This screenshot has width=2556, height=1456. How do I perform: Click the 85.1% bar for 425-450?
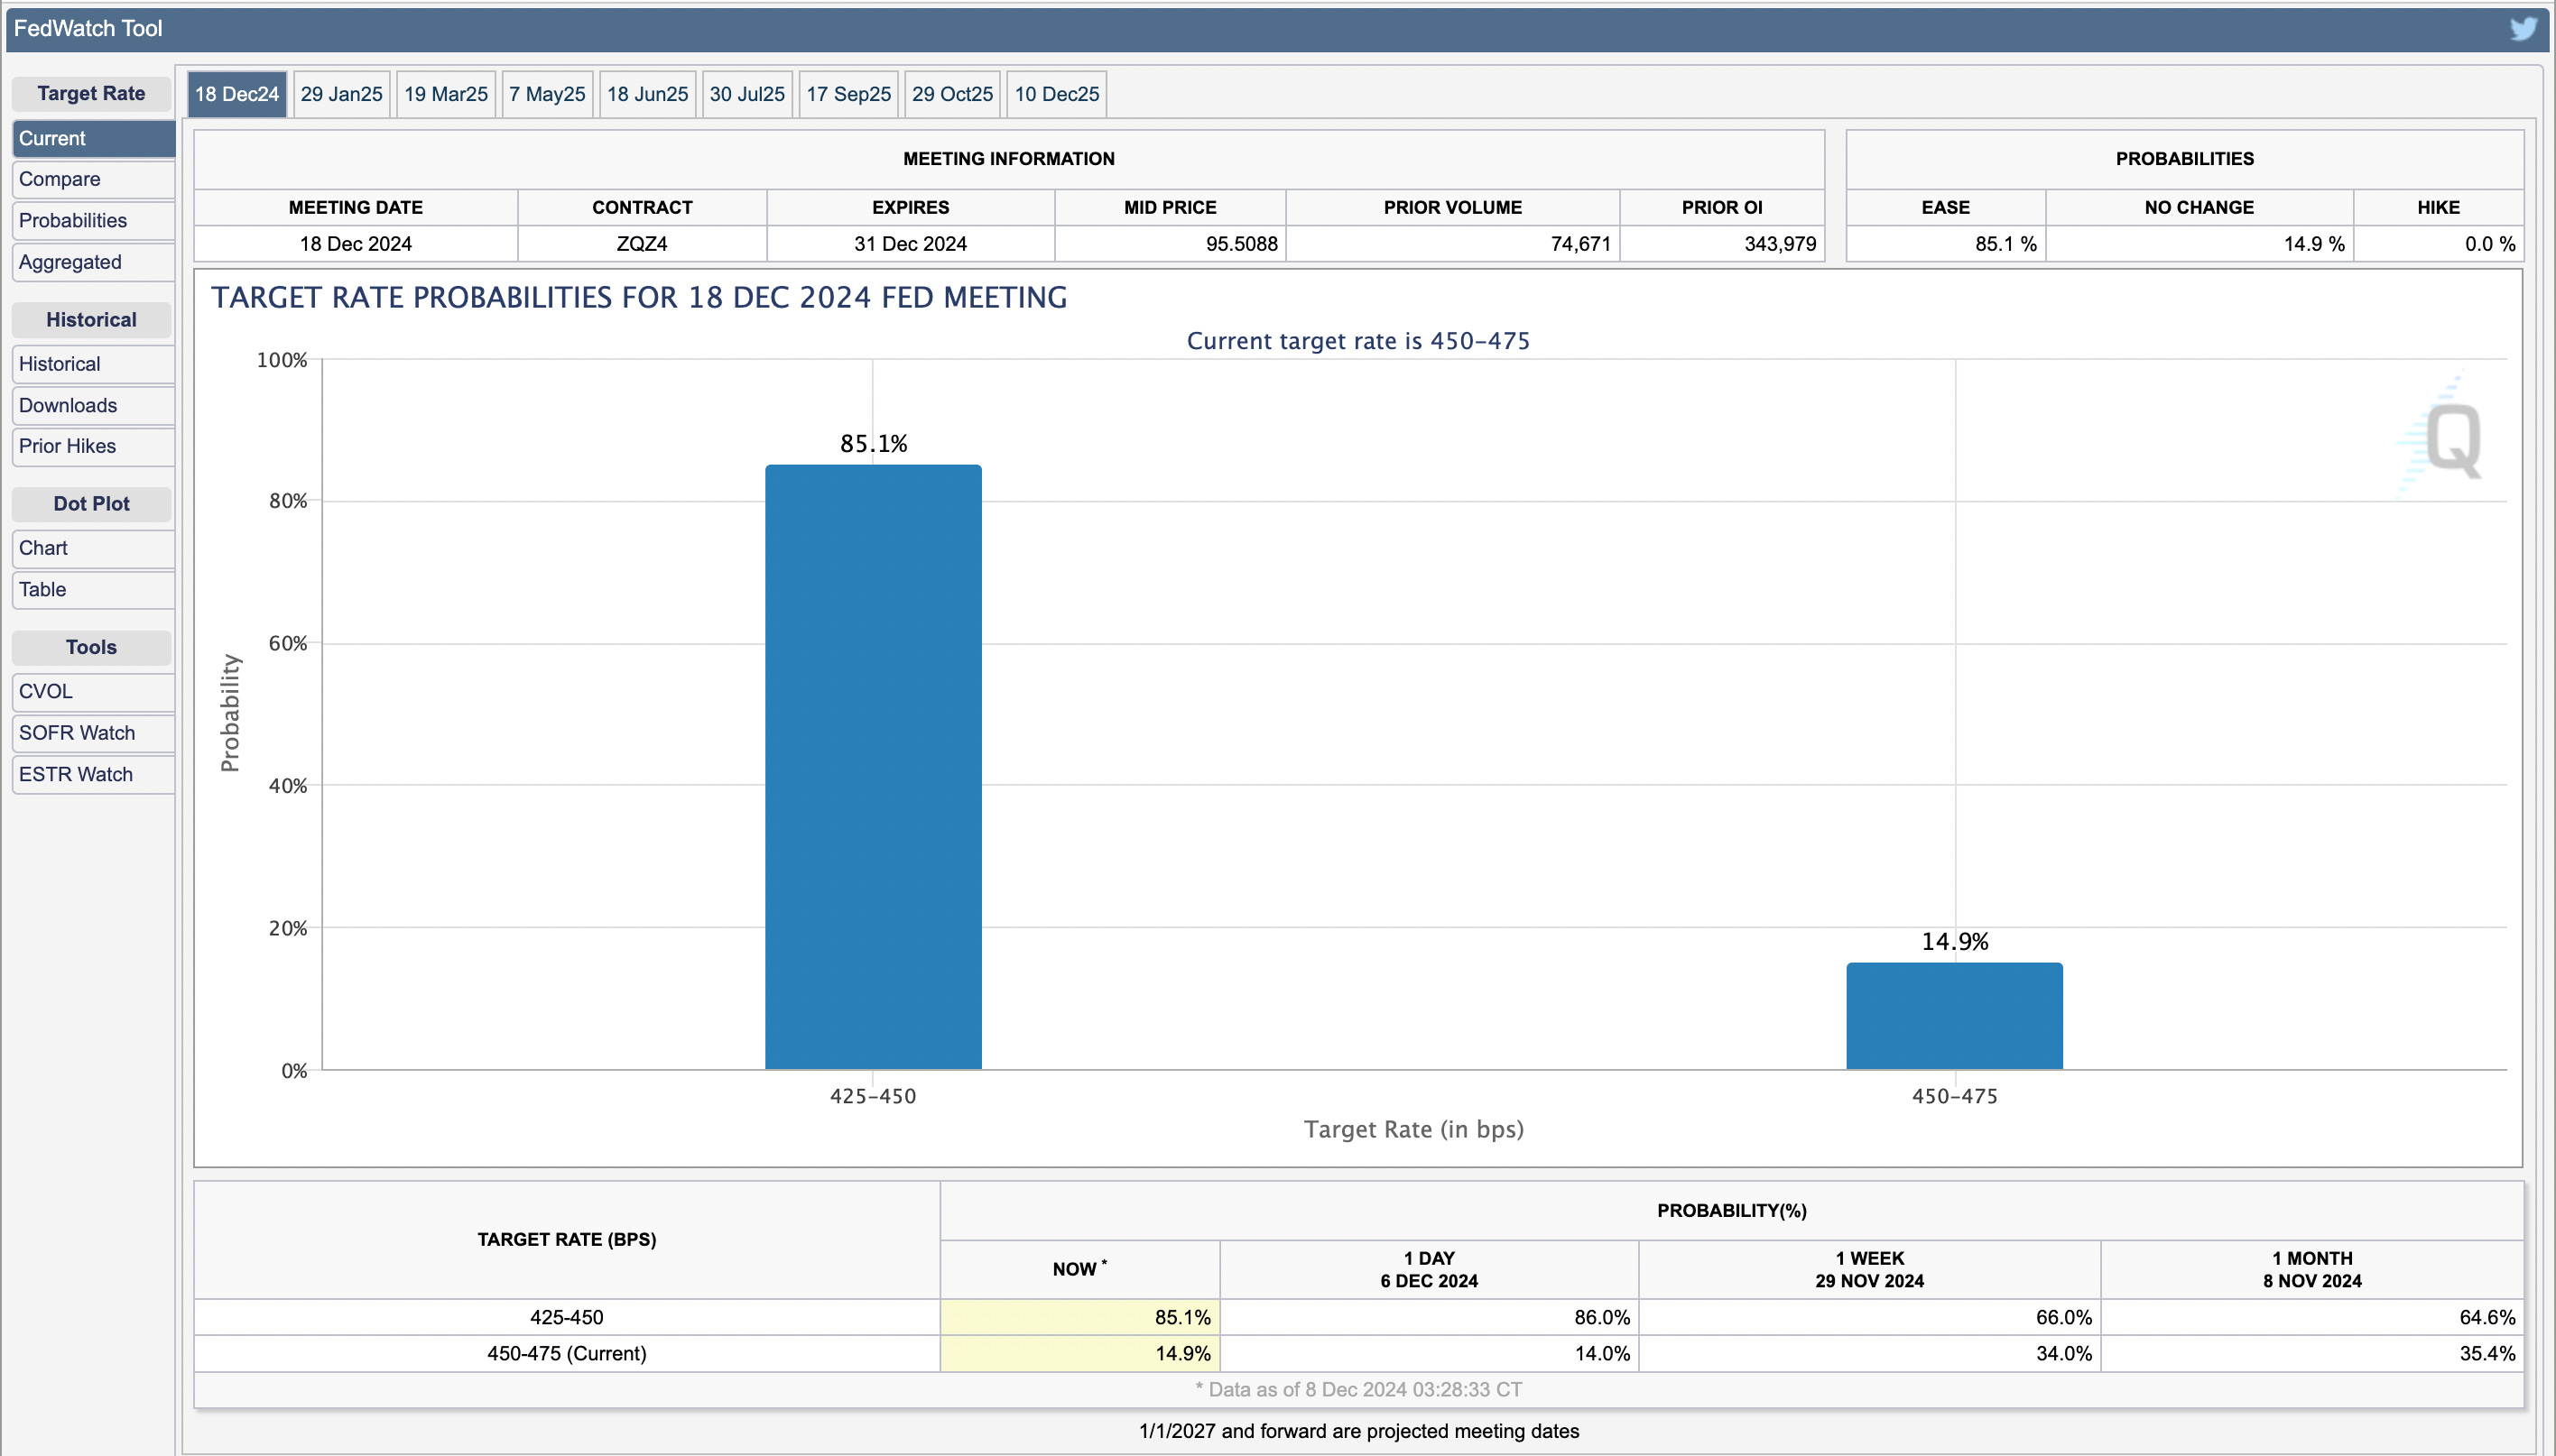tap(873, 766)
